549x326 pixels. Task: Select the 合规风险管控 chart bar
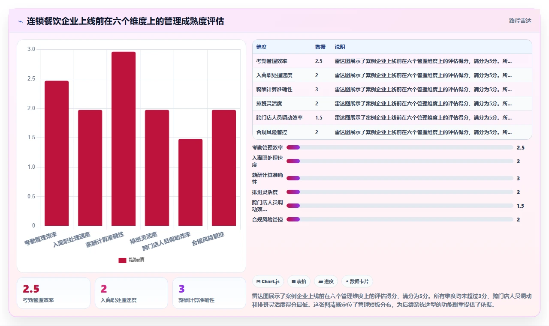click(x=224, y=167)
